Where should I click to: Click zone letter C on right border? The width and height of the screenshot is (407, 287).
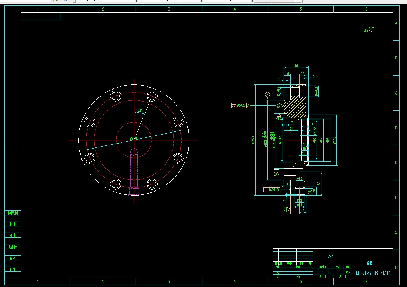(396, 93)
